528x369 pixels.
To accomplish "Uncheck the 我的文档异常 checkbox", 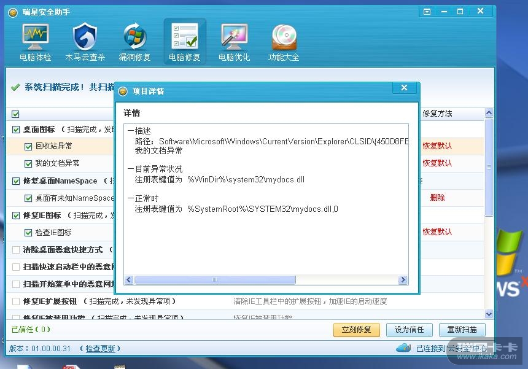I will point(28,164).
